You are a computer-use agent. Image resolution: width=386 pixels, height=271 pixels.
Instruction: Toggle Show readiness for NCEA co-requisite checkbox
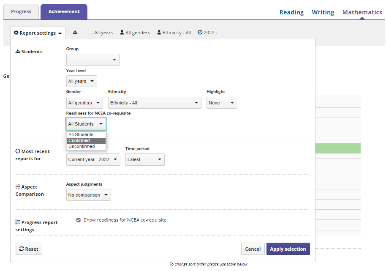click(x=78, y=220)
